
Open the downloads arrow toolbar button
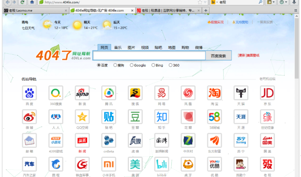tap(294, 2)
